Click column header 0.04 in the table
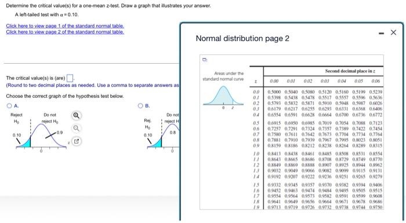Viewport: 406px width, 223px height. (342, 81)
